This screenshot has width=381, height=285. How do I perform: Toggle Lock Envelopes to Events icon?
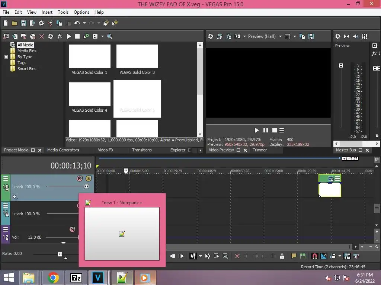(x=347, y=256)
